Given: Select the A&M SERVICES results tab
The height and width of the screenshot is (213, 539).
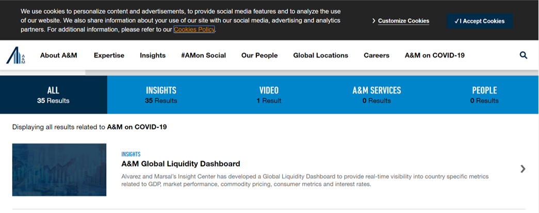Looking at the screenshot, I should pyautogui.click(x=377, y=95).
